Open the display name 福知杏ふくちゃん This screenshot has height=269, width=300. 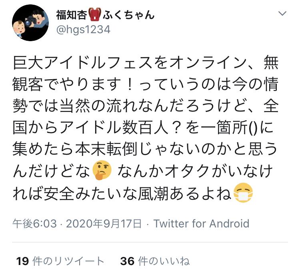click(x=105, y=15)
